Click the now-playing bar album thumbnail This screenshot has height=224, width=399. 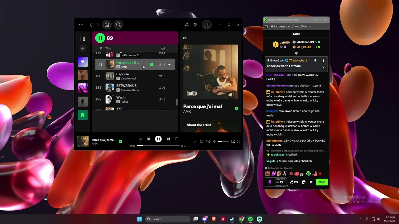coord(83,142)
